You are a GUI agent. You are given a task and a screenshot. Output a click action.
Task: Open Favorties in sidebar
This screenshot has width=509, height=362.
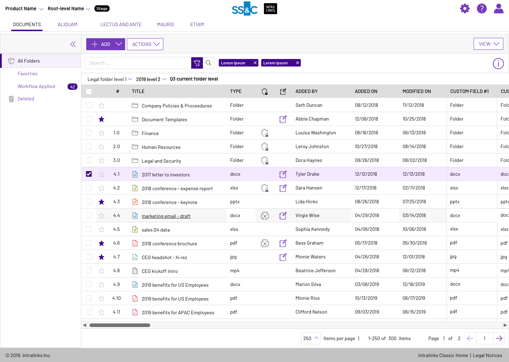coord(28,74)
